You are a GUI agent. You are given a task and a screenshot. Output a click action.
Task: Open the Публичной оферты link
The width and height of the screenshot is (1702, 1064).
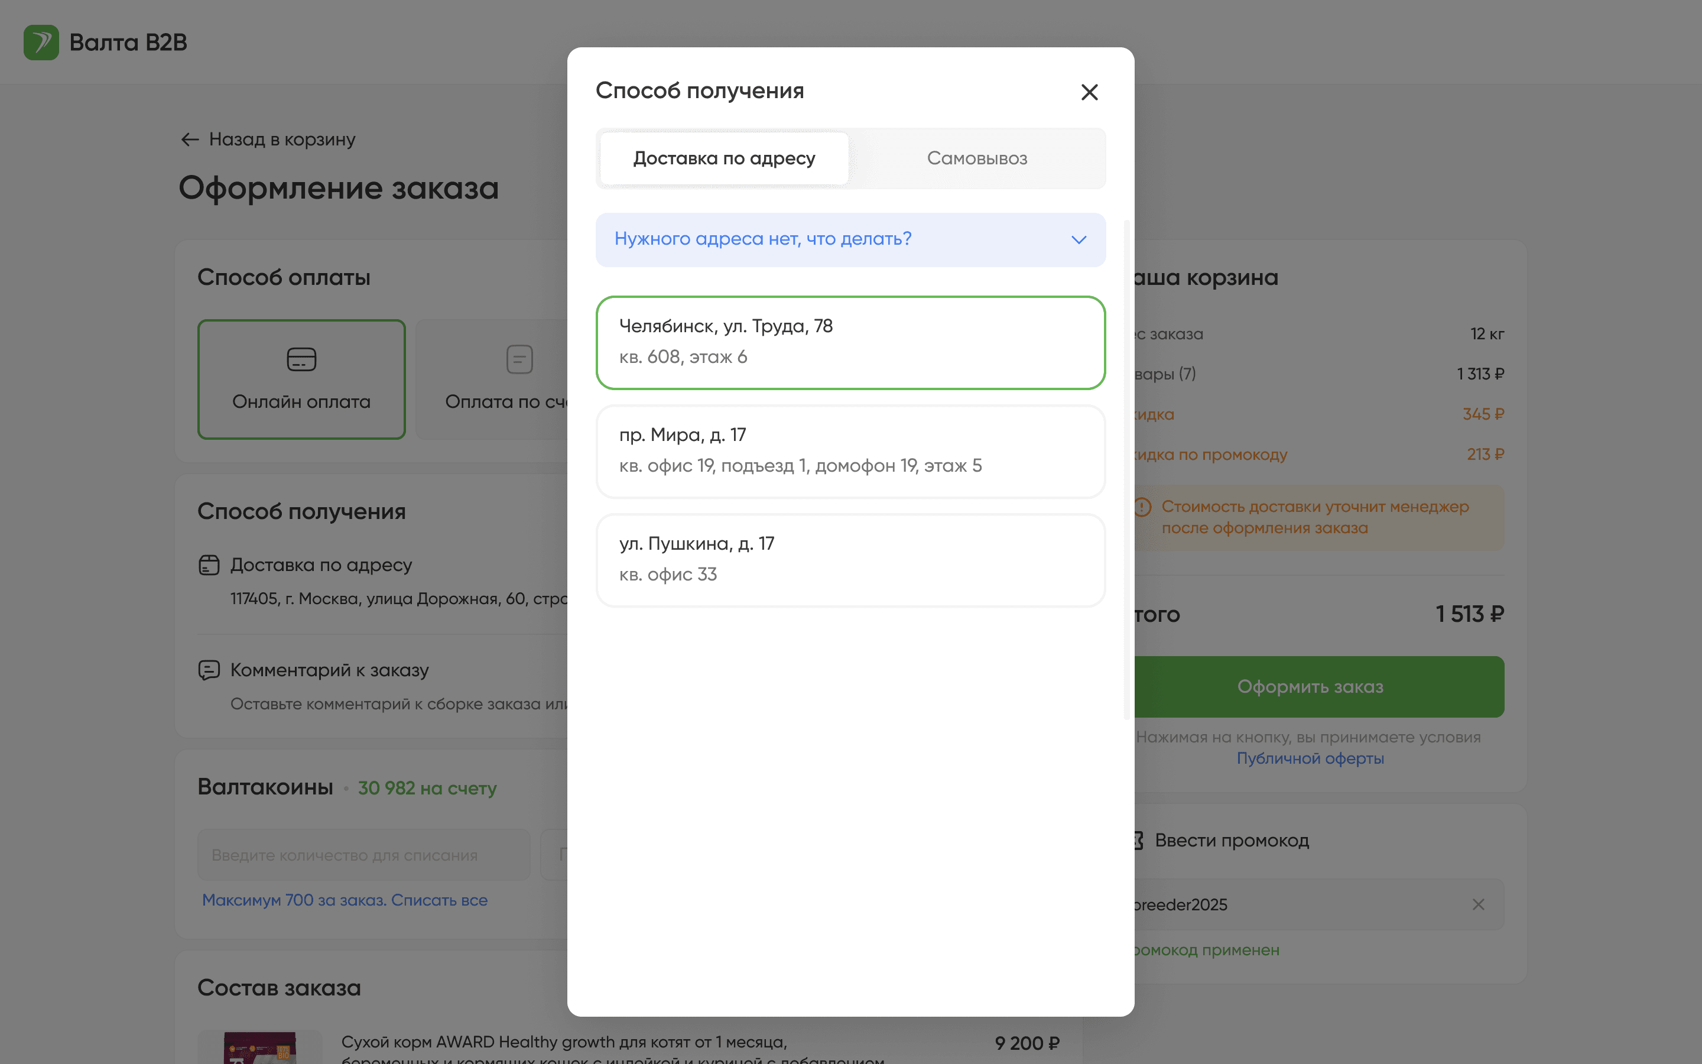(1310, 758)
